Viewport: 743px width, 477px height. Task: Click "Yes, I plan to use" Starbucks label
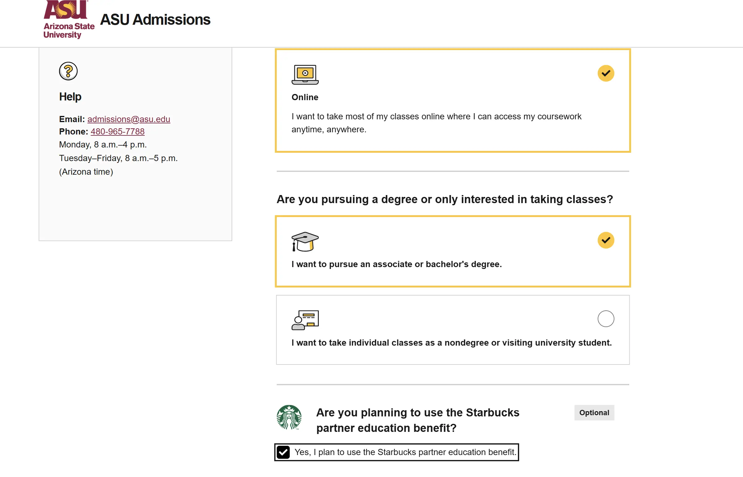(405, 452)
